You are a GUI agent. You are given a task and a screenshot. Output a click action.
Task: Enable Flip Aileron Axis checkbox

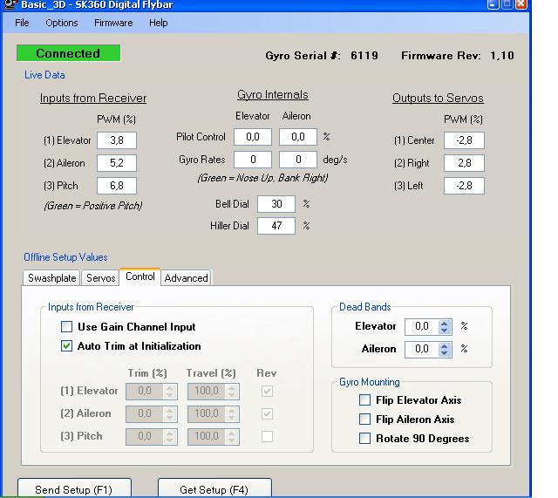[x=364, y=420]
